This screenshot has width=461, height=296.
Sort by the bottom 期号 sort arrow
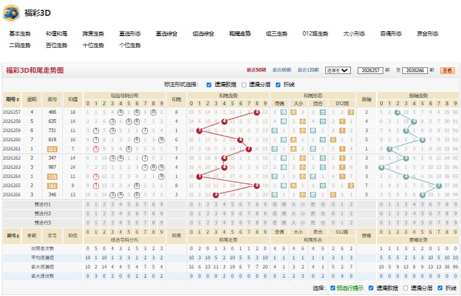click(x=18, y=235)
